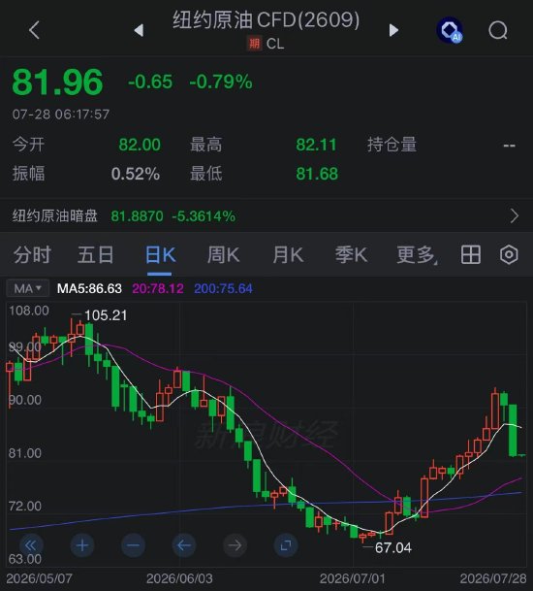Tap the 108.00 price axis label
The width and height of the screenshot is (533, 591).
[x=29, y=311]
